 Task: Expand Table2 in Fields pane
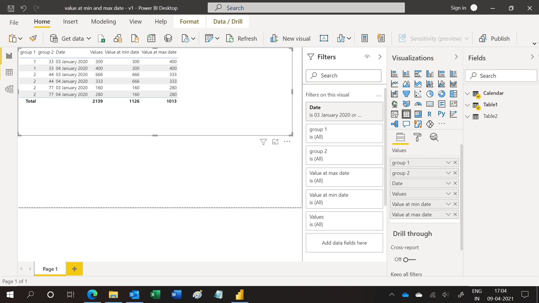[467, 116]
